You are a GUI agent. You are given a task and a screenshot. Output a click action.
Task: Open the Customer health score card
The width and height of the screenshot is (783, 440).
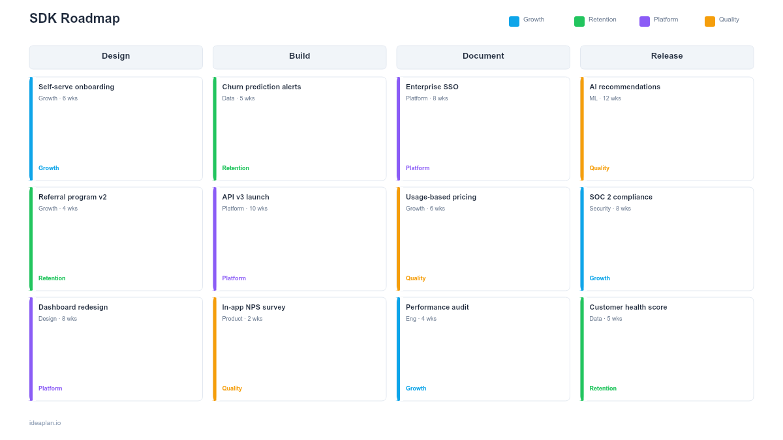pos(666,348)
